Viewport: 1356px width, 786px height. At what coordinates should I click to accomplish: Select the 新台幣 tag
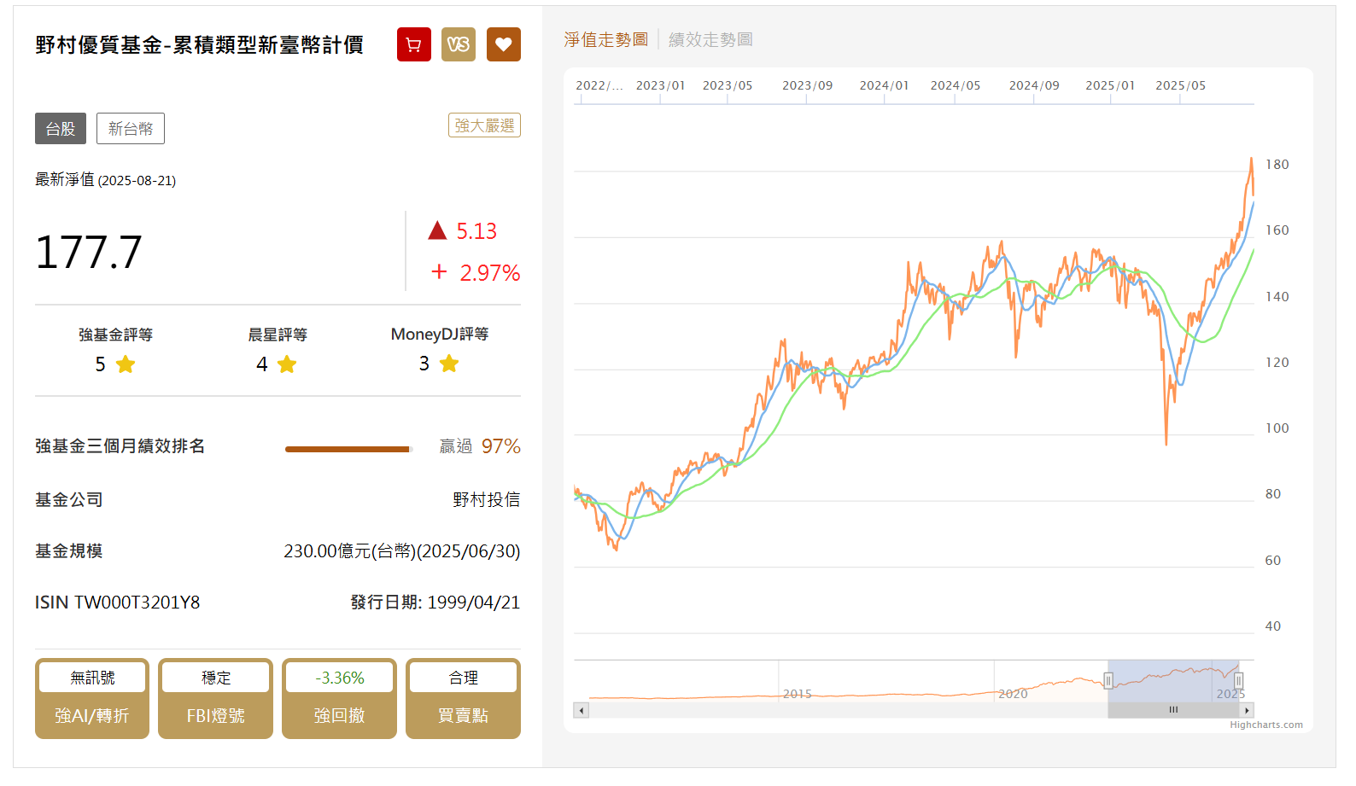click(131, 129)
